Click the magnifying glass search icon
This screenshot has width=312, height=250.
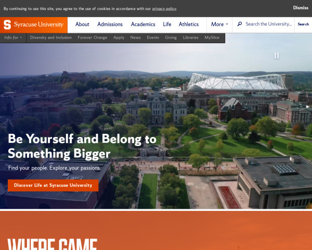click(x=240, y=24)
